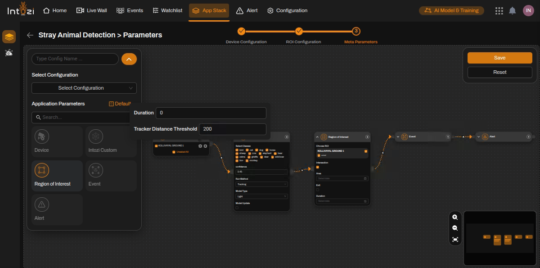Click the canvas minimap preview
The image size is (540, 268).
click(499, 237)
